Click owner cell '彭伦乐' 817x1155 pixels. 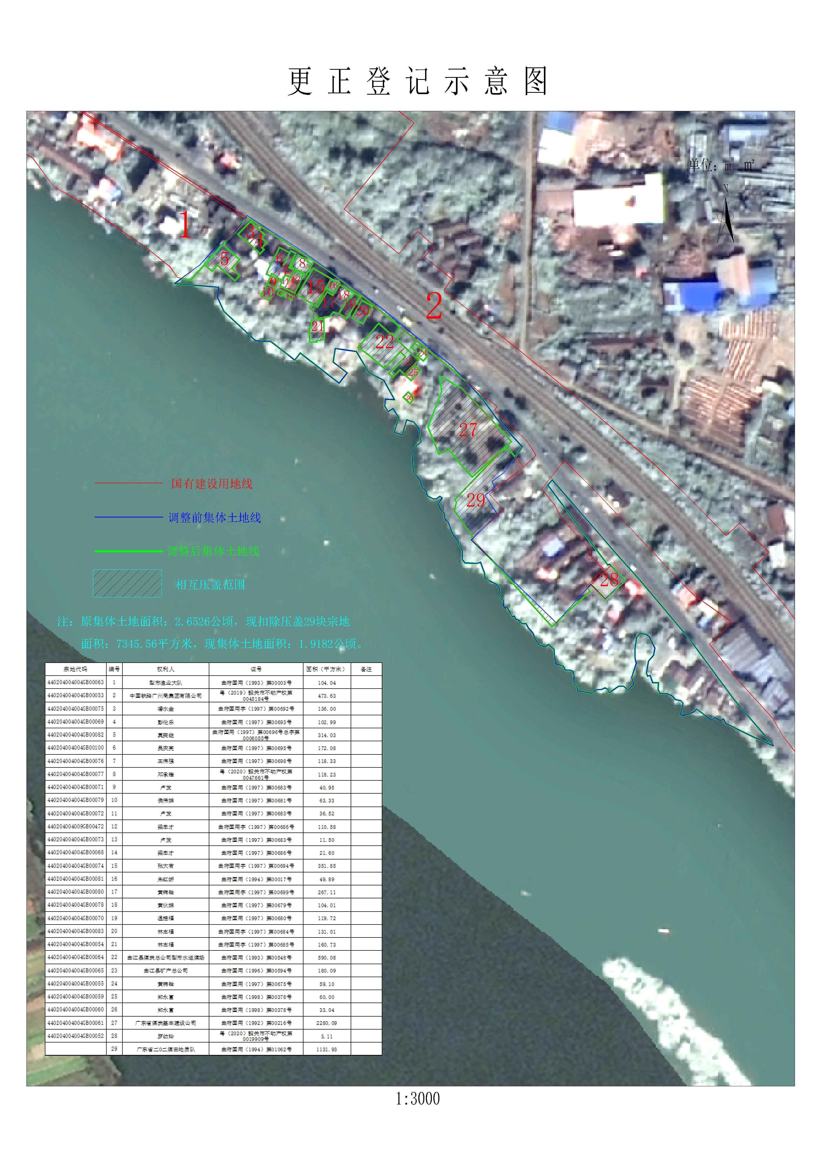coord(166,722)
